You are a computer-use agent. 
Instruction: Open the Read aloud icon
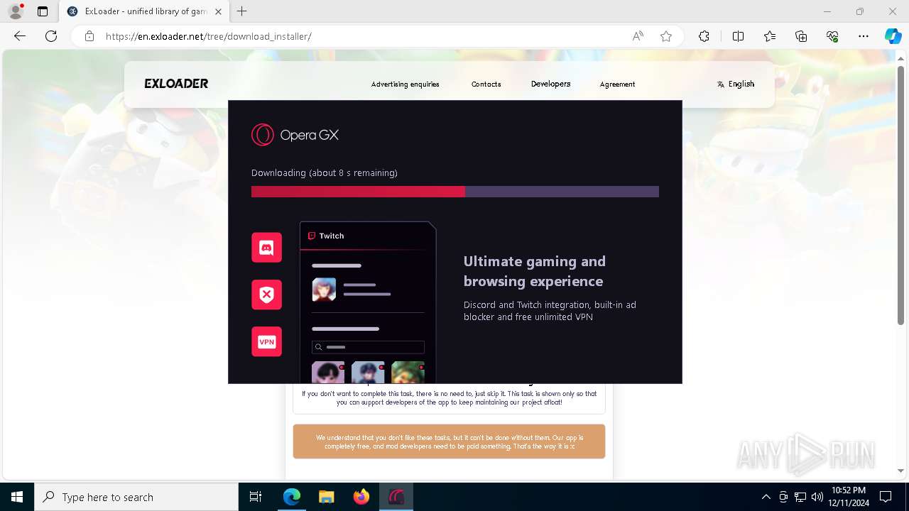click(x=638, y=36)
